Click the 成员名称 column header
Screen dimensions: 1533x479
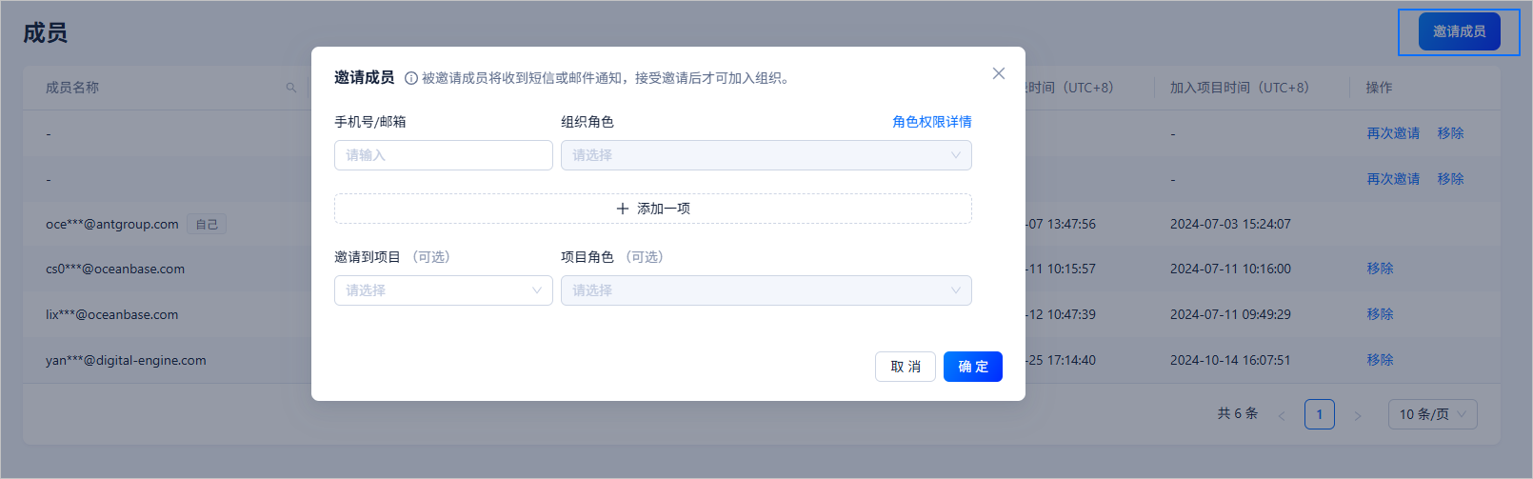click(x=72, y=88)
